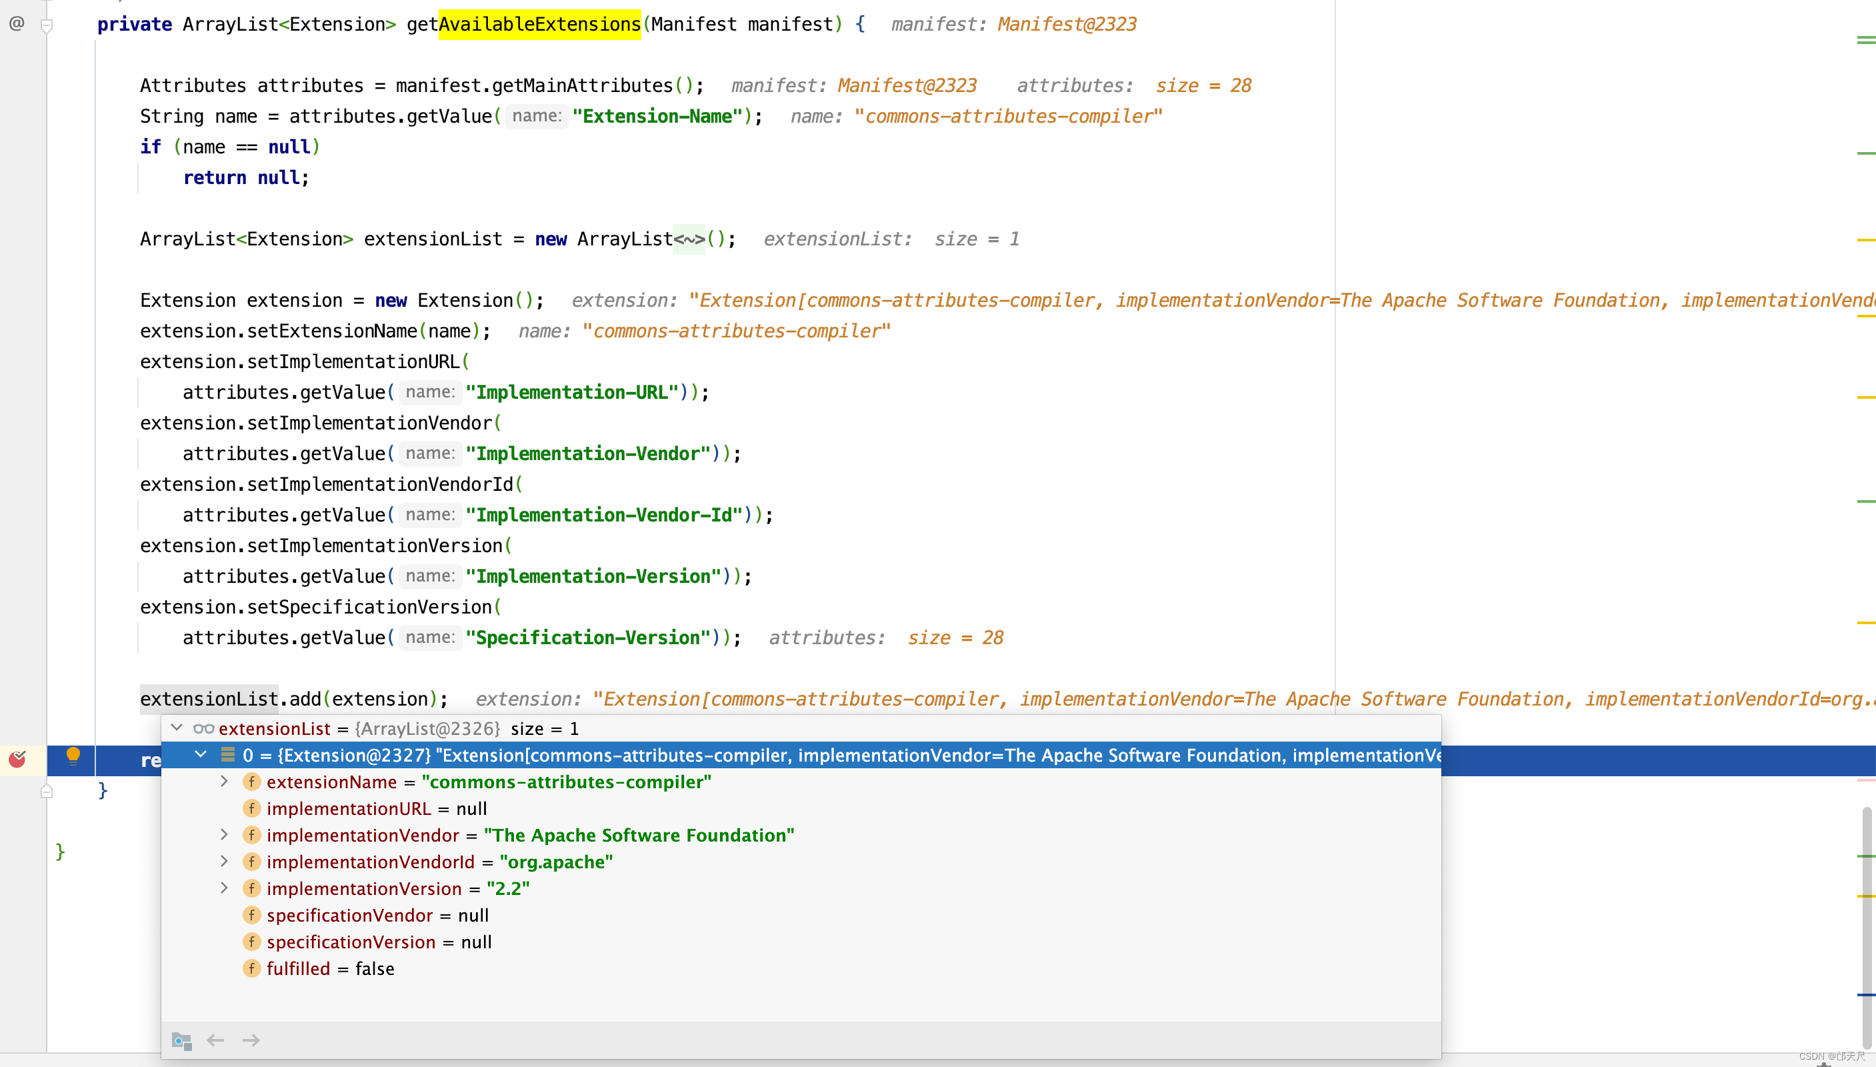Click the field icon next to specificationVersion

251,942
